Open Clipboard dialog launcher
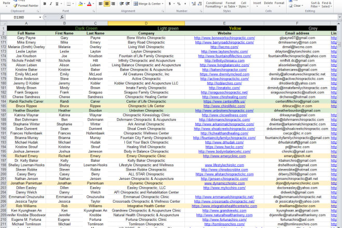This screenshot has width=342, height=228. point(38,11)
